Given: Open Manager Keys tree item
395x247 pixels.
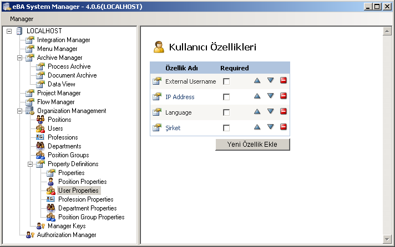Looking at the screenshot, I should coord(67,226).
